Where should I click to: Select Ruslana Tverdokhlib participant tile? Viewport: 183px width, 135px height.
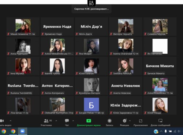[x=23, y=86]
